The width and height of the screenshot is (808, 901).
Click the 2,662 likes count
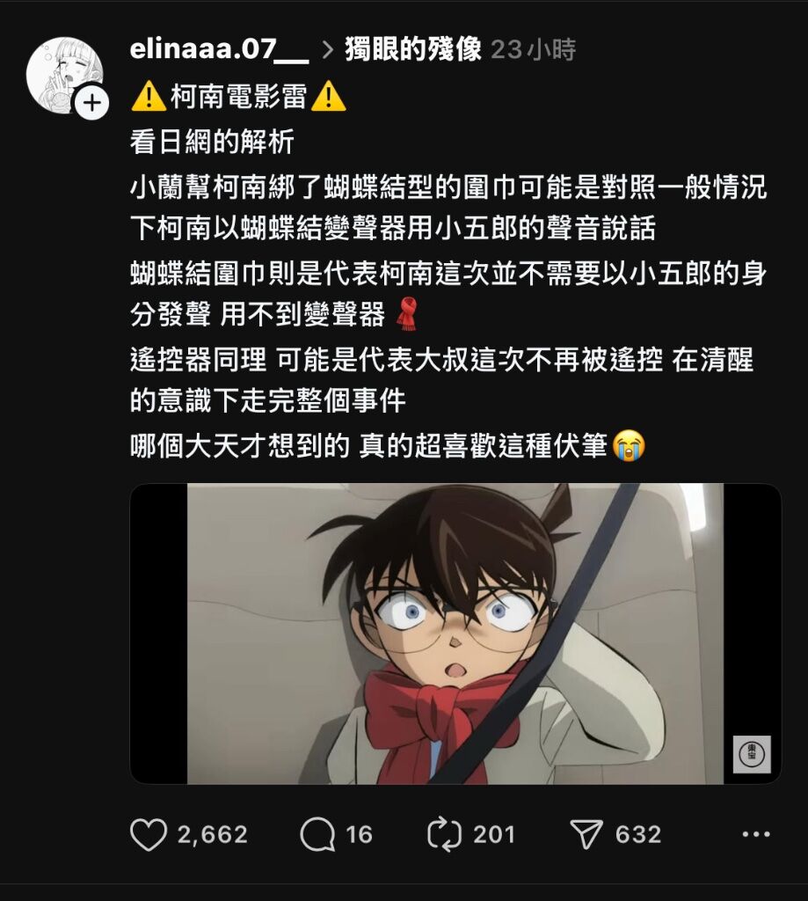(213, 834)
